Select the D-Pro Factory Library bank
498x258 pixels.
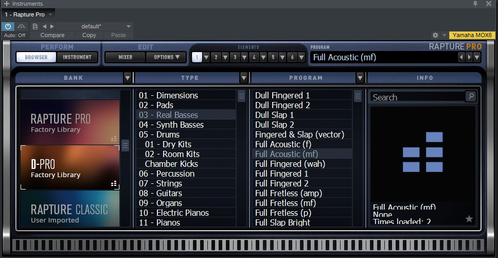(x=70, y=167)
